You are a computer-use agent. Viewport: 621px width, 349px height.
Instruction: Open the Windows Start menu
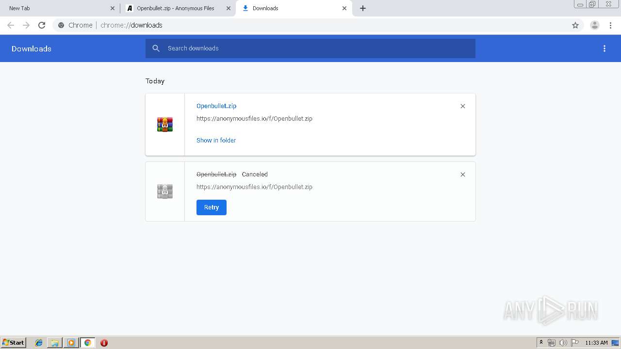tap(14, 343)
